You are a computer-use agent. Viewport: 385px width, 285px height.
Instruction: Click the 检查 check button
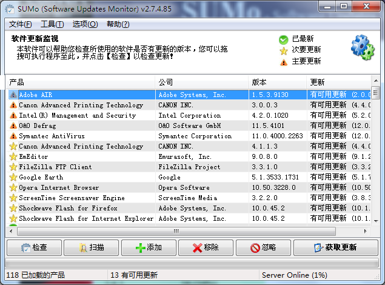[34, 247]
